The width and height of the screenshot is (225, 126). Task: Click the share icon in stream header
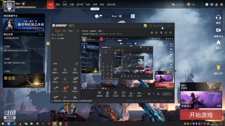170,32
